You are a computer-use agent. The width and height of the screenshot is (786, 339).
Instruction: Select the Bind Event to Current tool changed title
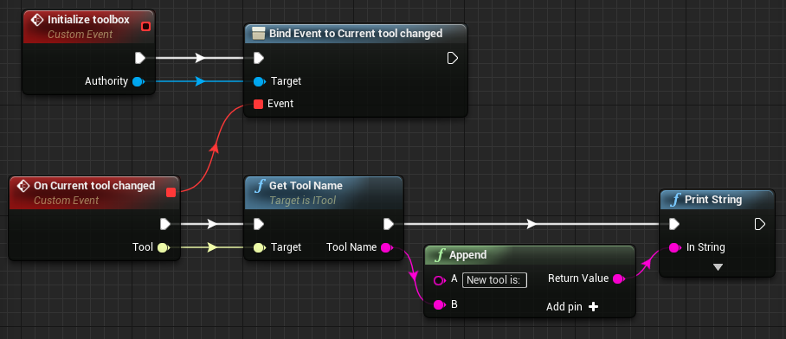356,34
